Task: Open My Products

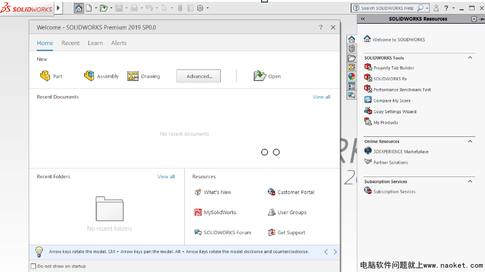Action: pos(381,122)
